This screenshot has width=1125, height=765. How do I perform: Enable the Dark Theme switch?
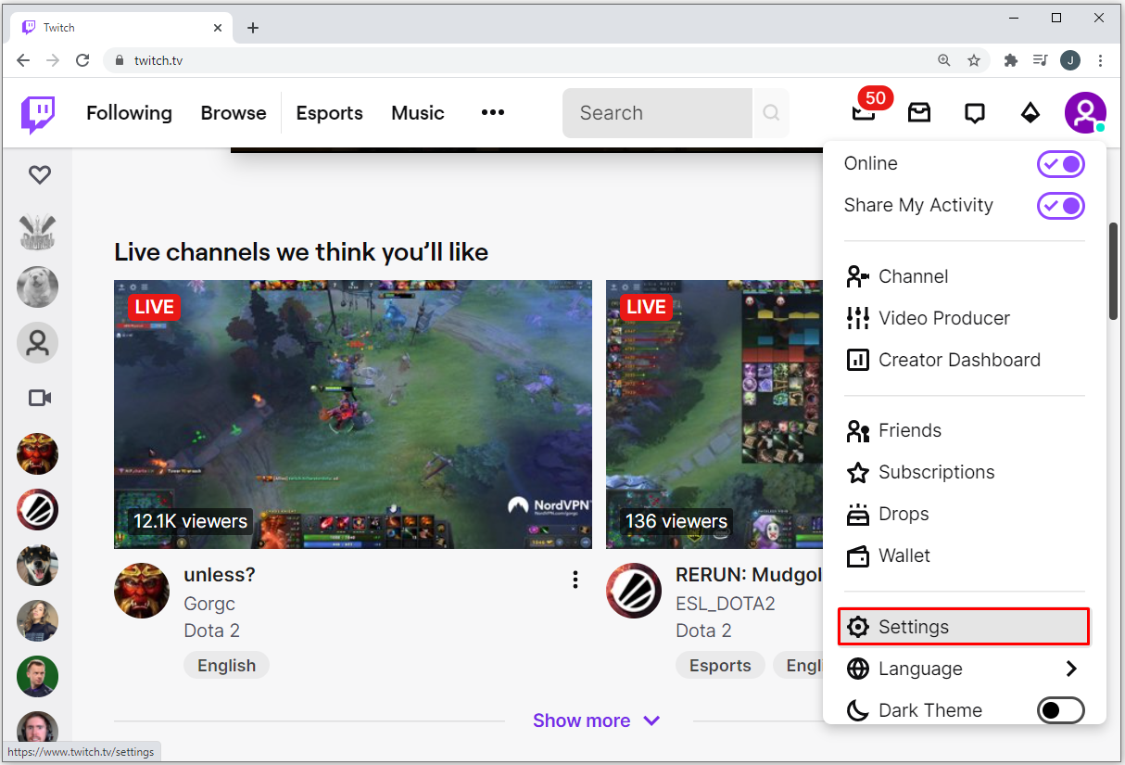(1060, 710)
